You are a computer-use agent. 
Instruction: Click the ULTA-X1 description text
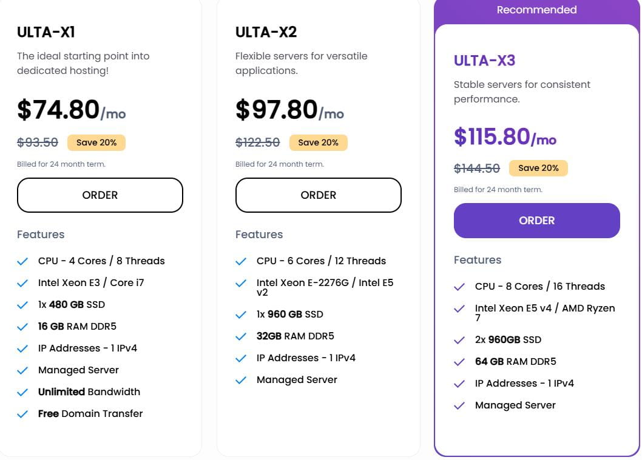pyautogui.click(x=83, y=63)
